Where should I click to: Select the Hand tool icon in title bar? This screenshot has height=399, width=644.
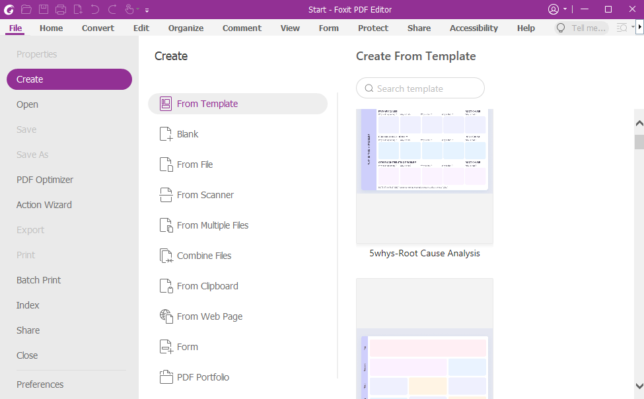pyautogui.click(x=129, y=9)
